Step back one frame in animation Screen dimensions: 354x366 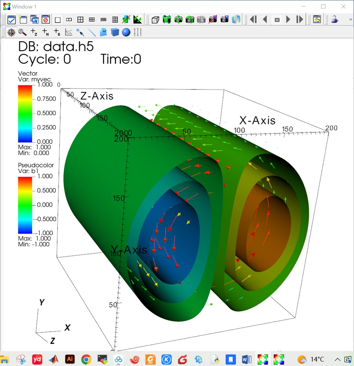point(253,19)
